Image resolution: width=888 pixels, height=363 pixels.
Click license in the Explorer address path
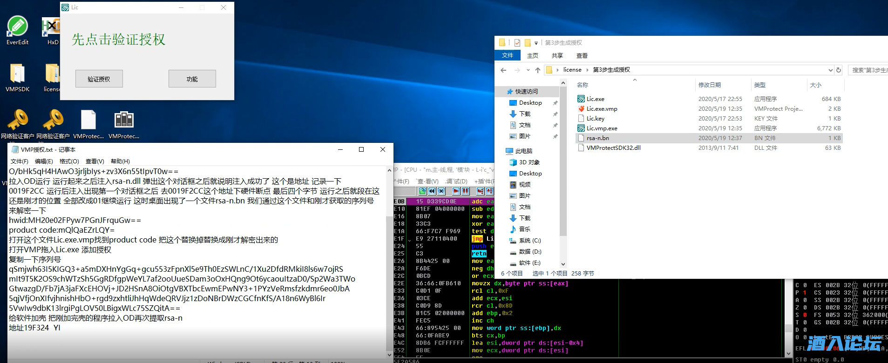tap(572, 70)
